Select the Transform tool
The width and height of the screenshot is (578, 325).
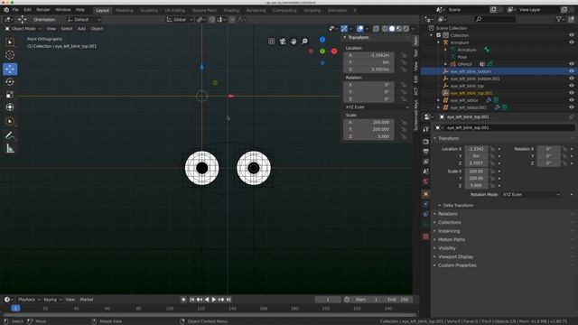(x=10, y=107)
